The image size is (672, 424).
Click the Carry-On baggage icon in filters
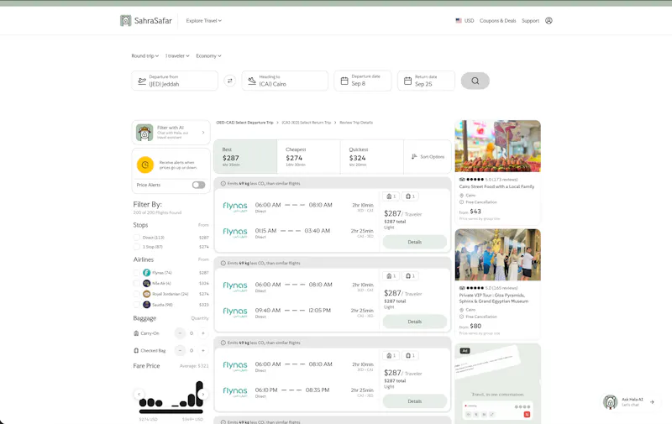[136, 333]
